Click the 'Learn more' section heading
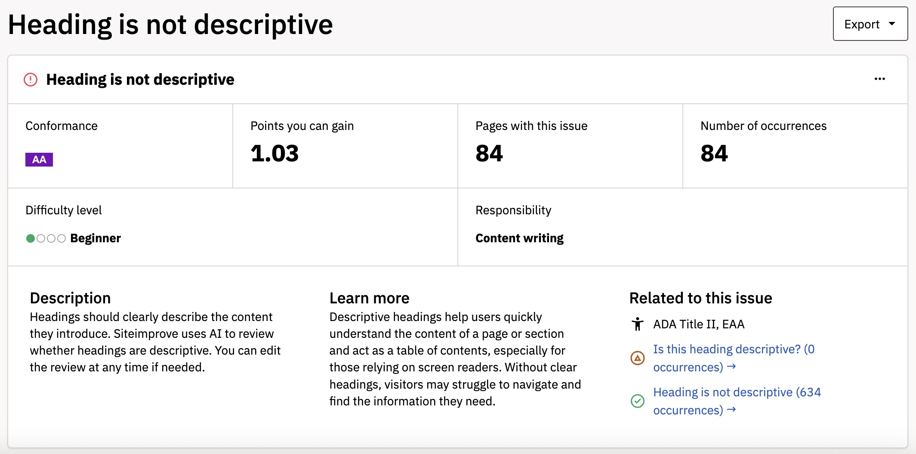 pos(370,298)
